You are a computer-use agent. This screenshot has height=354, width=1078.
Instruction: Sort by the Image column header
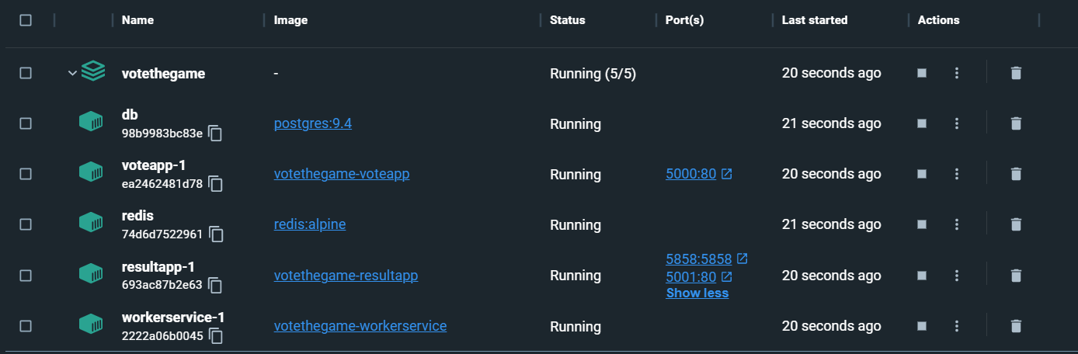291,20
